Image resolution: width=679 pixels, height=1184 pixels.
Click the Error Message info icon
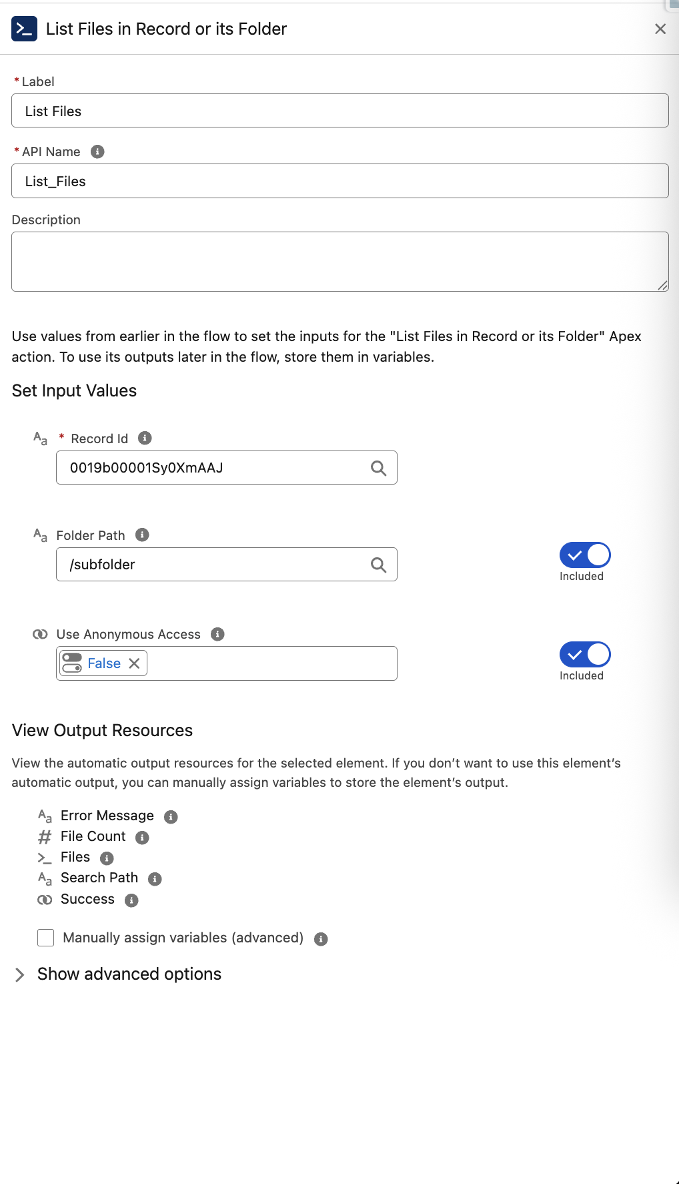tap(171, 817)
